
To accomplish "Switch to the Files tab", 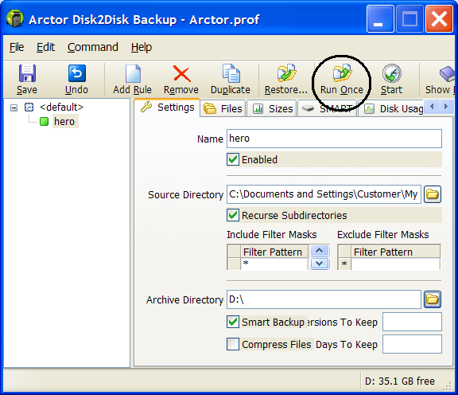I will (223, 109).
